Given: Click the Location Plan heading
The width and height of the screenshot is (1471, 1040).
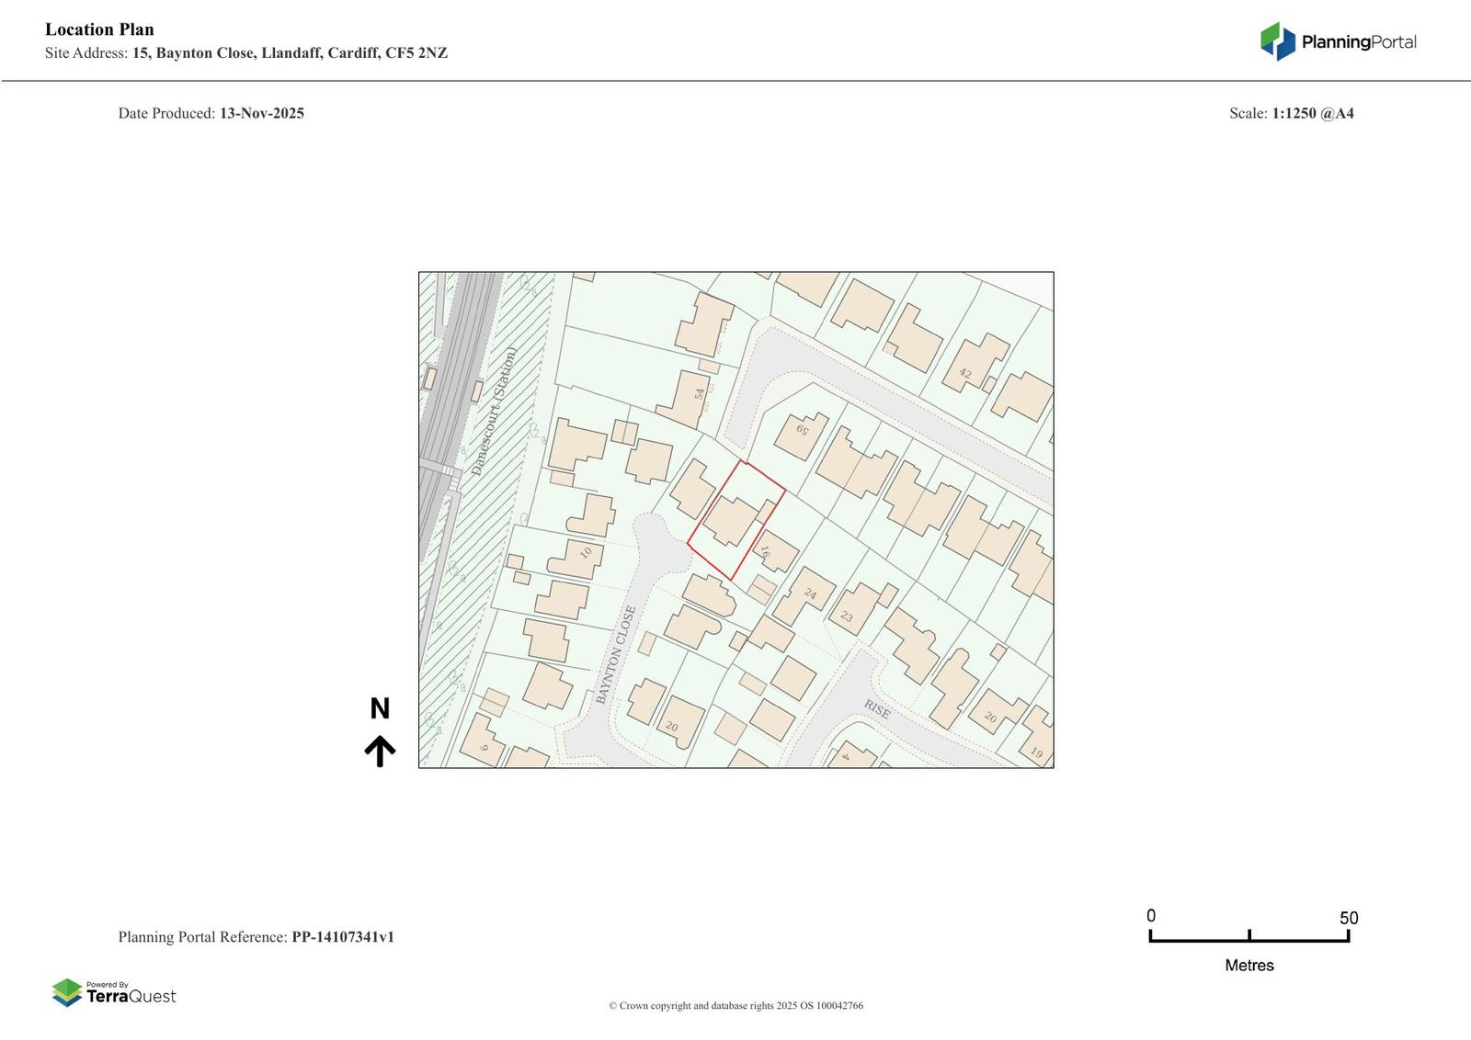Looking at the screenshot, I should tap(99, 29).
